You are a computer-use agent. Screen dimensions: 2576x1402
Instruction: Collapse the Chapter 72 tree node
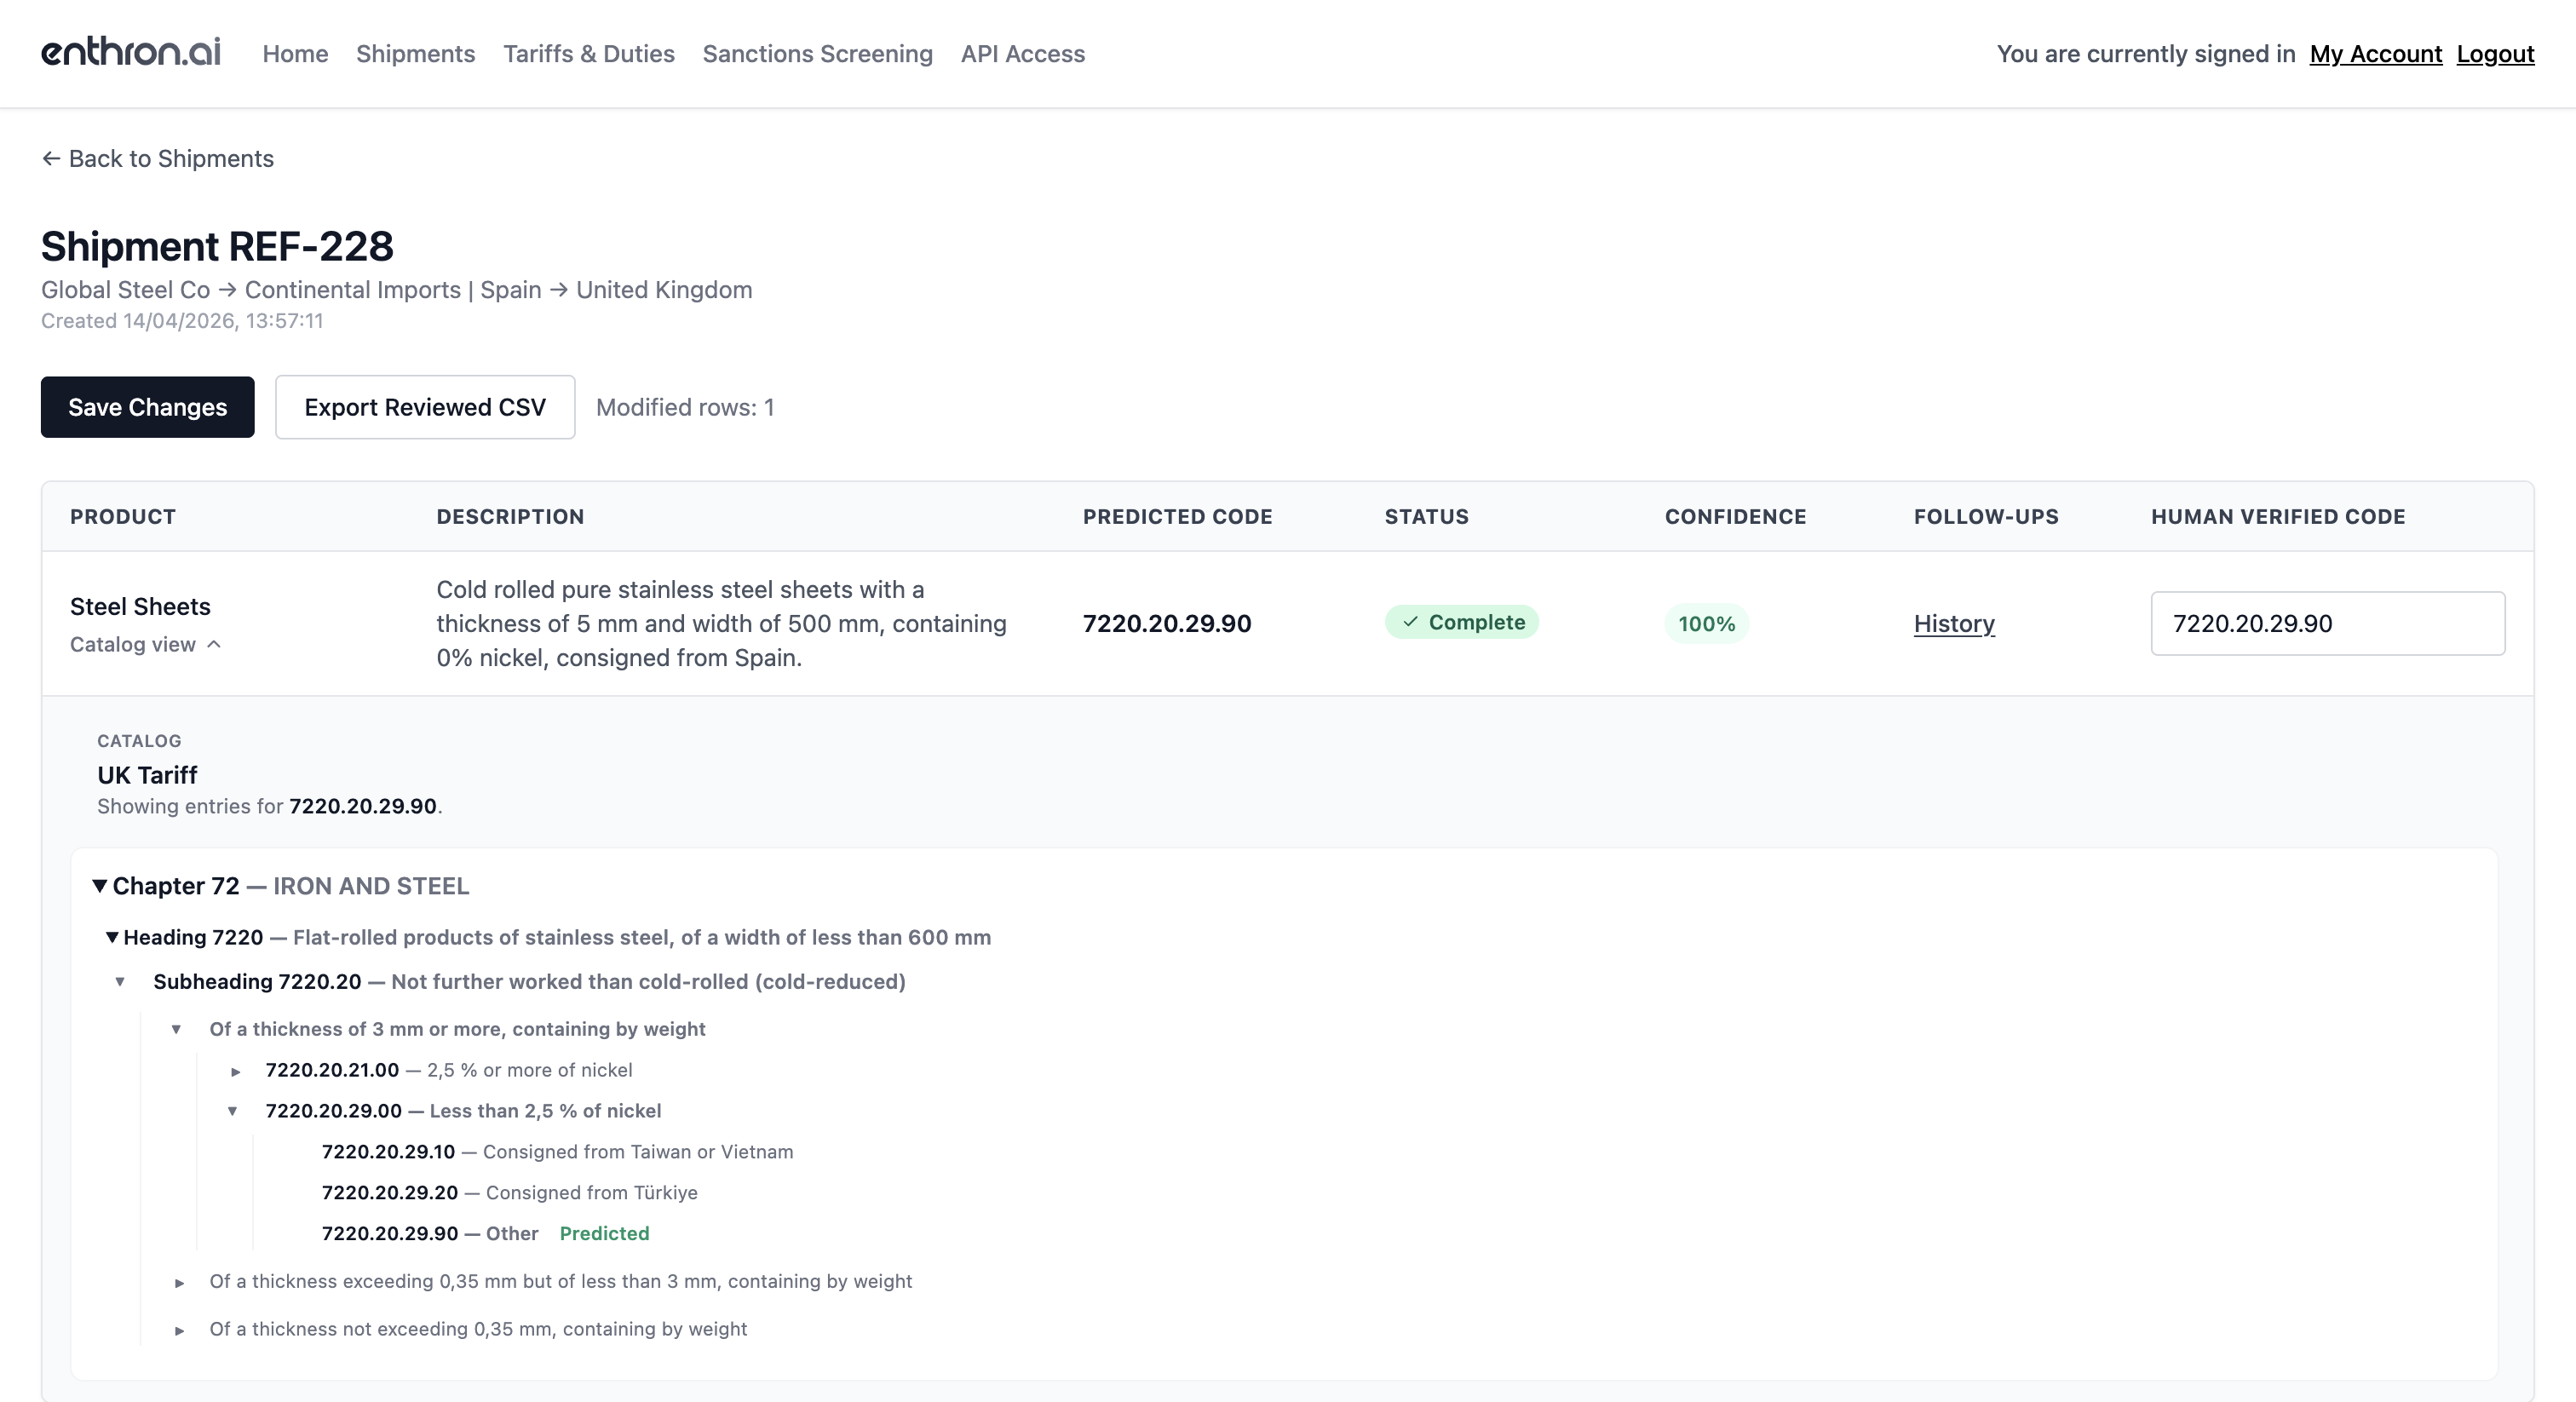tap(100, 886)
